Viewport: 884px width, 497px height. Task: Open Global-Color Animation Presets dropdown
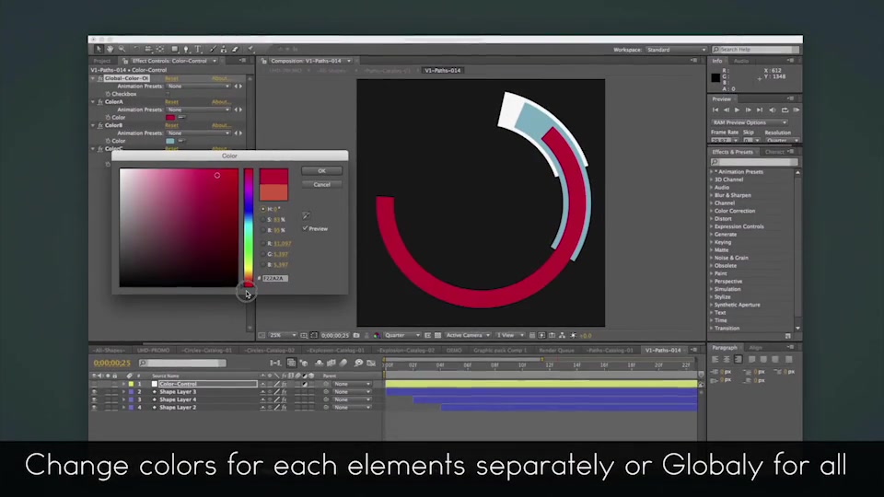199,87
